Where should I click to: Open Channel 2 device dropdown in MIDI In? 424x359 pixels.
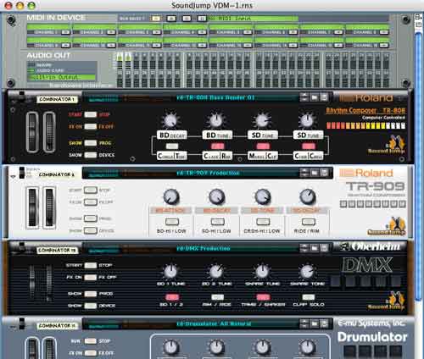(111, 32)
